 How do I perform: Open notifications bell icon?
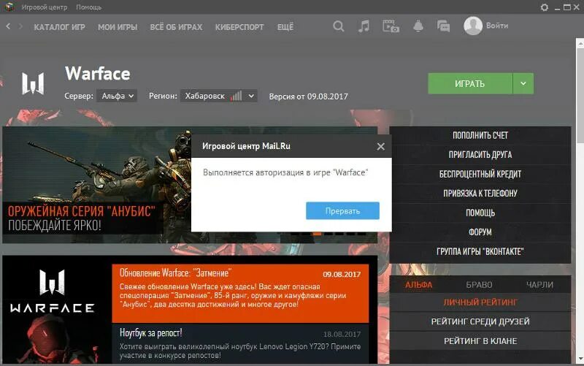tap(418, 26)
